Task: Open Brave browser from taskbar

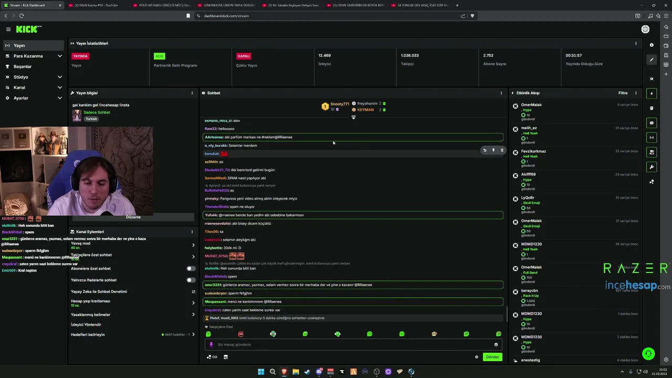Action: [284, 372]
